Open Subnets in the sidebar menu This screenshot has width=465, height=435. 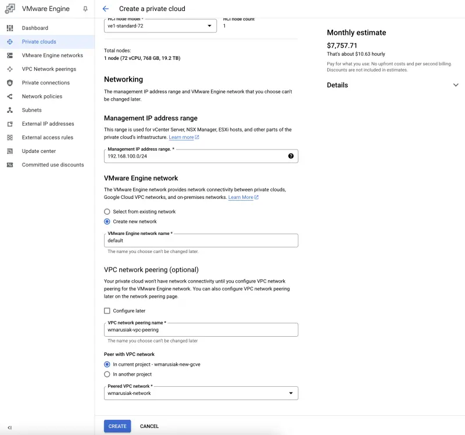coord(31,110)
